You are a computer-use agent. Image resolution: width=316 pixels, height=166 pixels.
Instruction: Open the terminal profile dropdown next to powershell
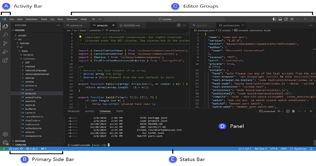pyautogui.click(x=283, y=111)
